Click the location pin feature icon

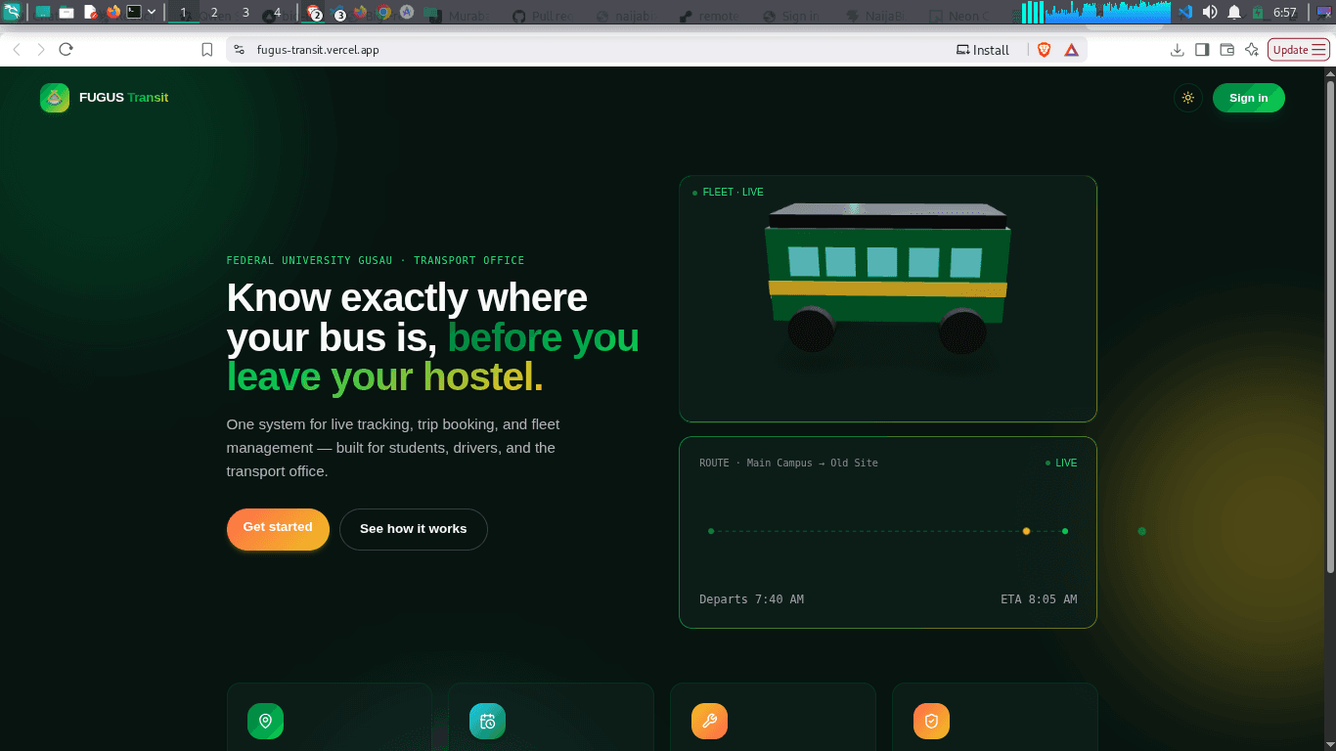265,722
